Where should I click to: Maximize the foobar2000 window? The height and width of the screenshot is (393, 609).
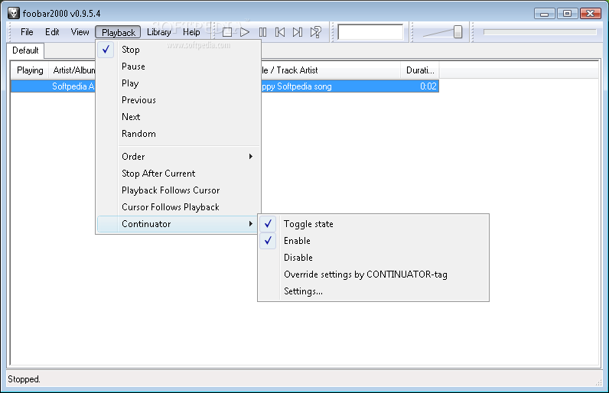click(x=567, y=14)
